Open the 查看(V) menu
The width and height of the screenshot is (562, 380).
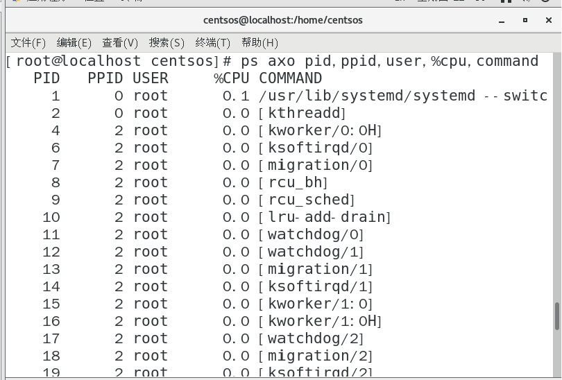[120, 43]
